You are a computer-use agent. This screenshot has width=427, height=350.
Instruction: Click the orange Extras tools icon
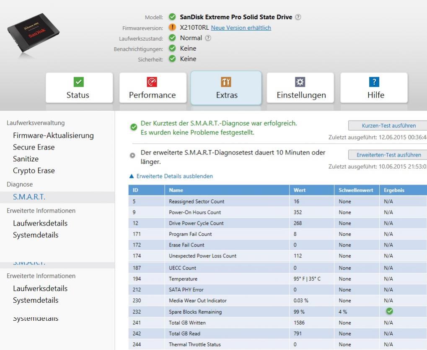(226, 82)
